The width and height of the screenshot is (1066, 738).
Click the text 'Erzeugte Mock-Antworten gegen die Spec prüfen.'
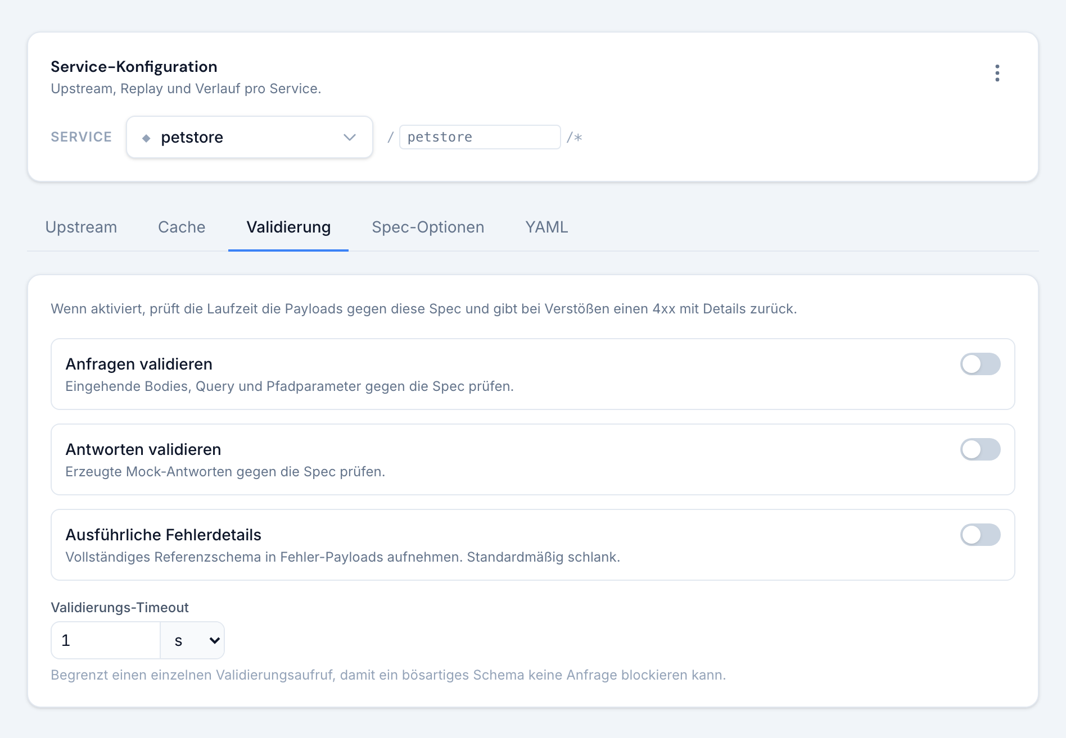click(x=225, y=472)
